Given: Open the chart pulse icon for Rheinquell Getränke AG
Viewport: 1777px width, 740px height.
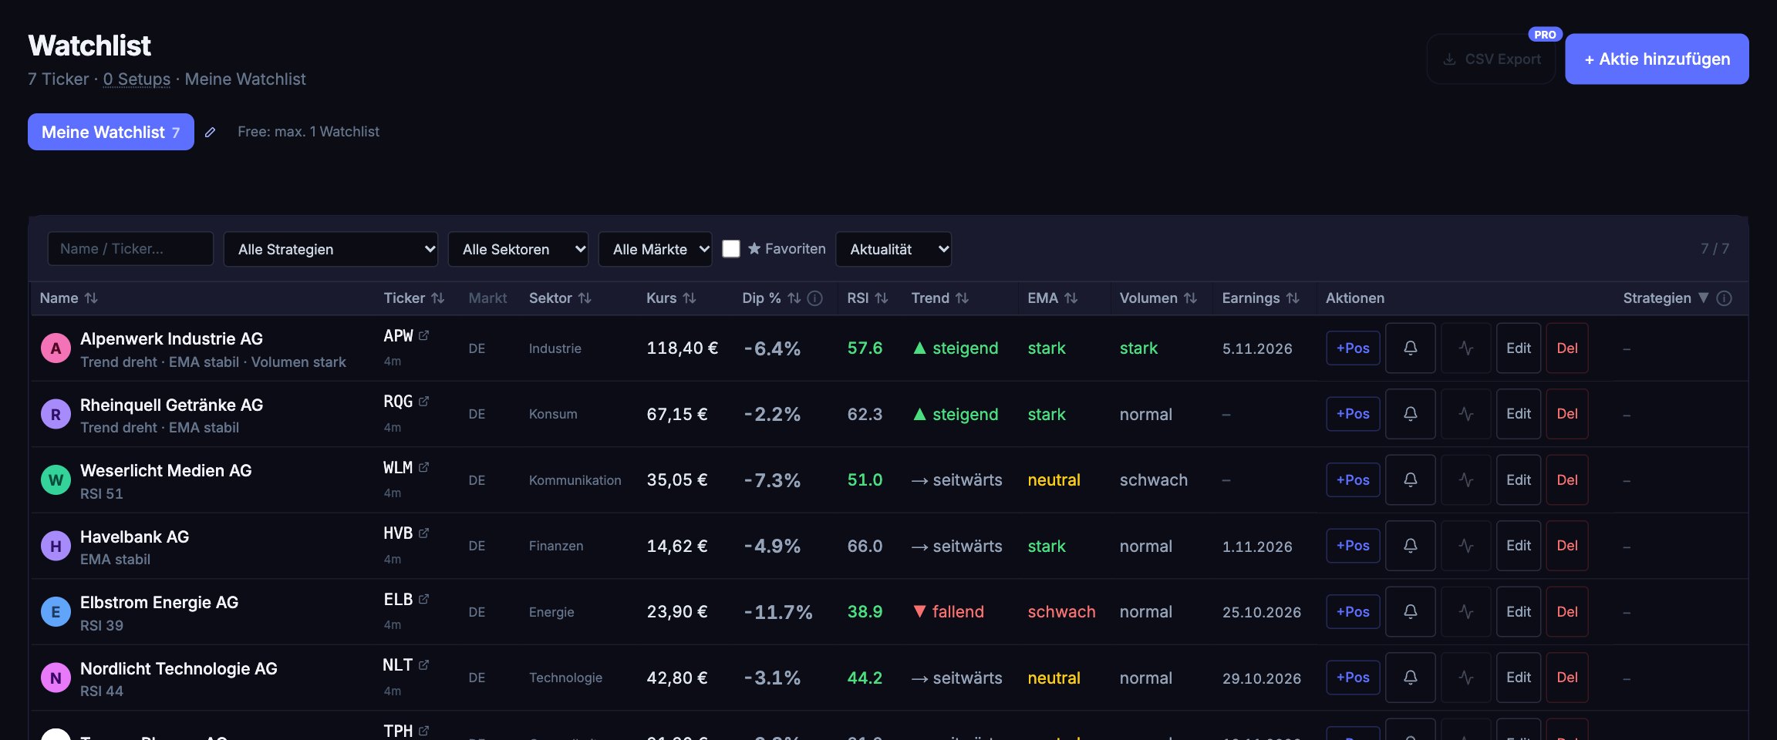Looking at the screenshot, I should click(1465, 414).
